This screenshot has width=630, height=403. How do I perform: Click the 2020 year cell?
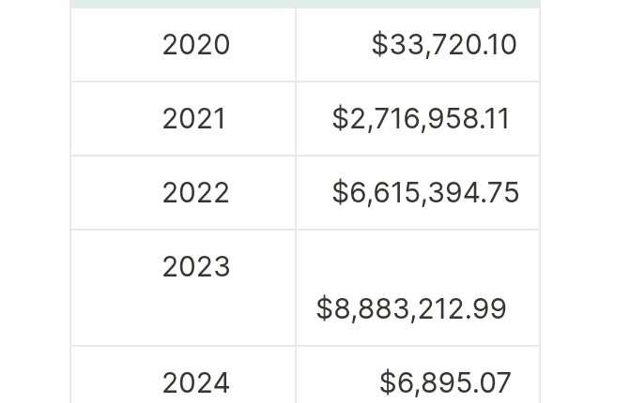(195, 45)
